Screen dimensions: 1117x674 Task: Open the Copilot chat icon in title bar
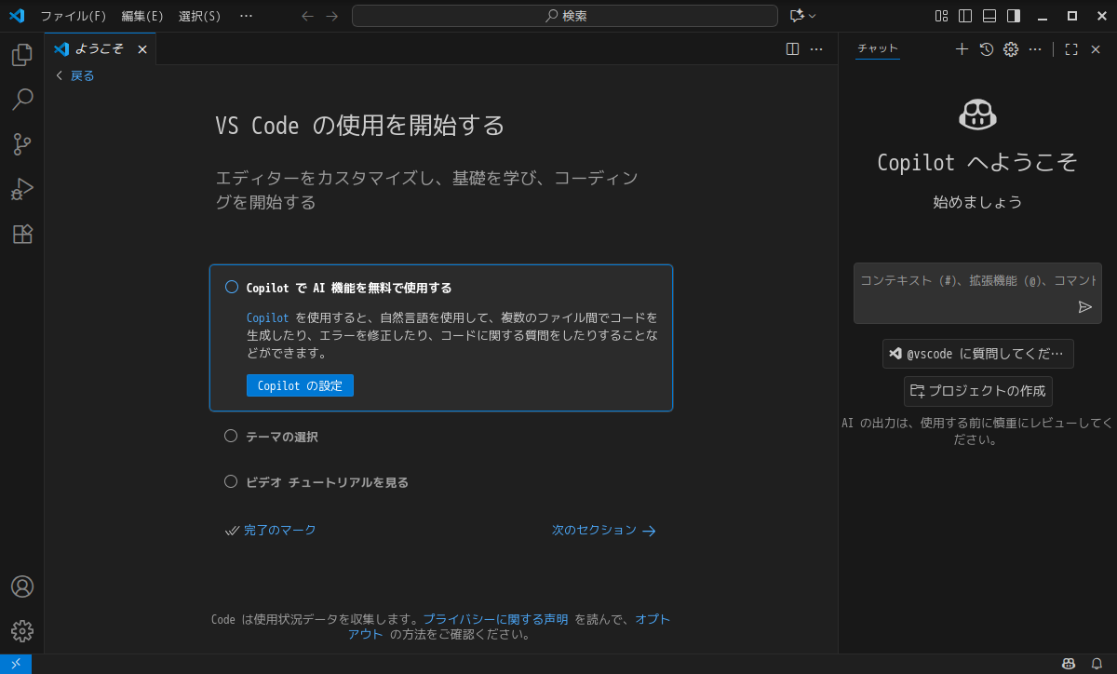tap(796, 16)
